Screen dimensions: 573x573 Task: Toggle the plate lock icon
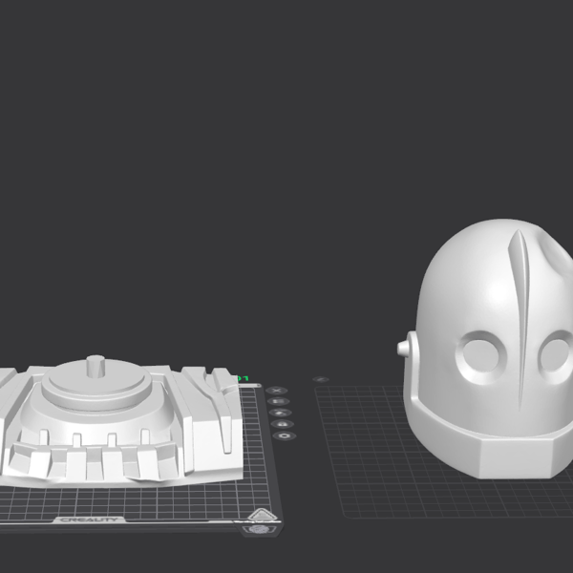282,424
